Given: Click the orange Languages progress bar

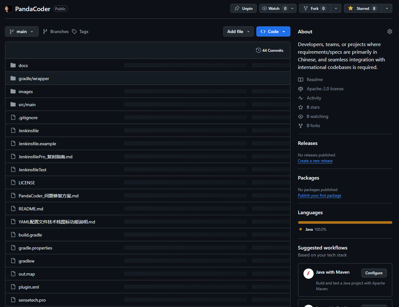Looking at the screenshot, I should [x=345, y=222].
